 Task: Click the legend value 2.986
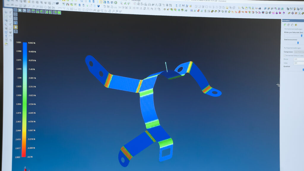[19, 51]
